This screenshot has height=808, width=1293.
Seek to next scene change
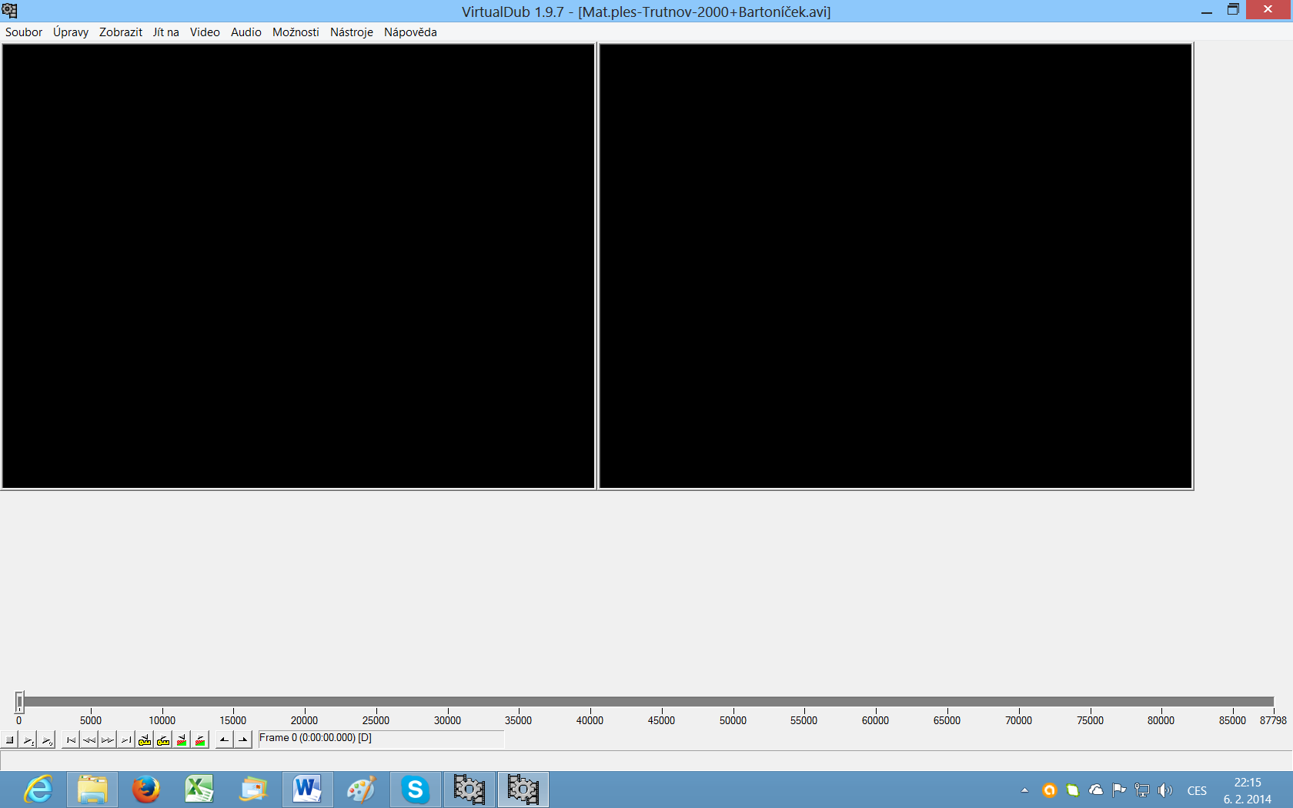click(x=200, y=740)
